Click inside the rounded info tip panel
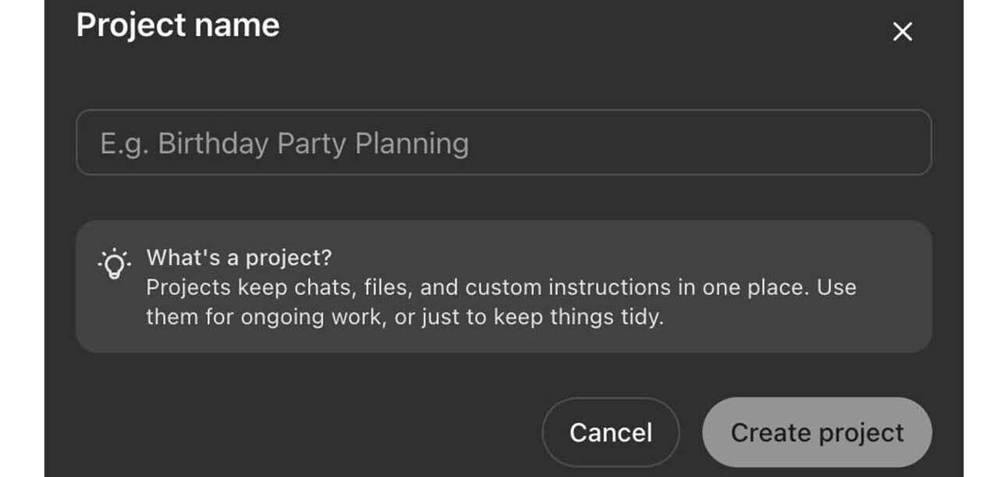 (x=503, y=286)
